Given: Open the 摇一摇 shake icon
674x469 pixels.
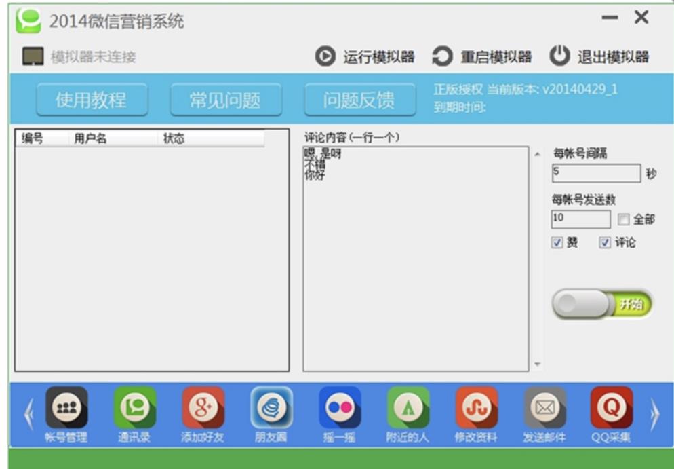Looking at the screenshot, I should [340, 407].
